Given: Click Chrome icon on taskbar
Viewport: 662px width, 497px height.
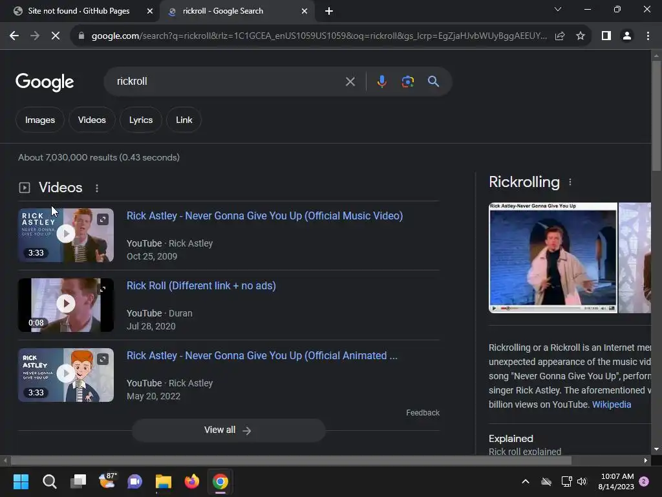Looking at the screenshot, I should click(220, 481).
